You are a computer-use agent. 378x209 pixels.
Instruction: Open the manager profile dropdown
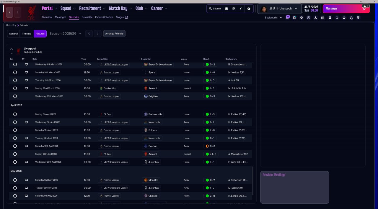[x=279, y=9]
